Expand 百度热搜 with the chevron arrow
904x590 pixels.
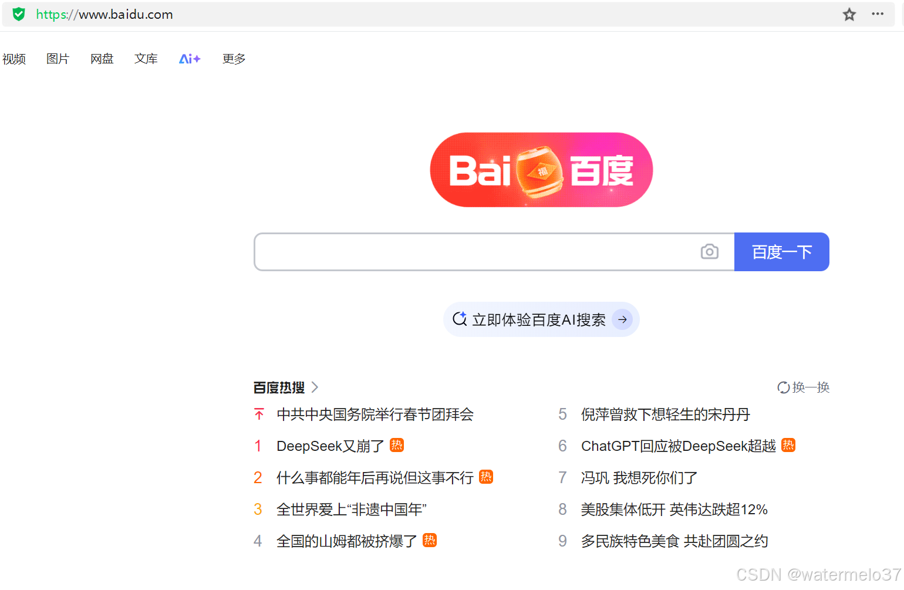click(315, 387)
